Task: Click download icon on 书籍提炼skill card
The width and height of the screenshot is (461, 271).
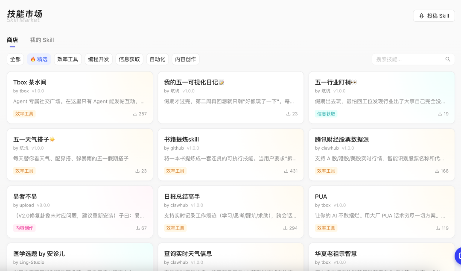Action: pos(286,171)
